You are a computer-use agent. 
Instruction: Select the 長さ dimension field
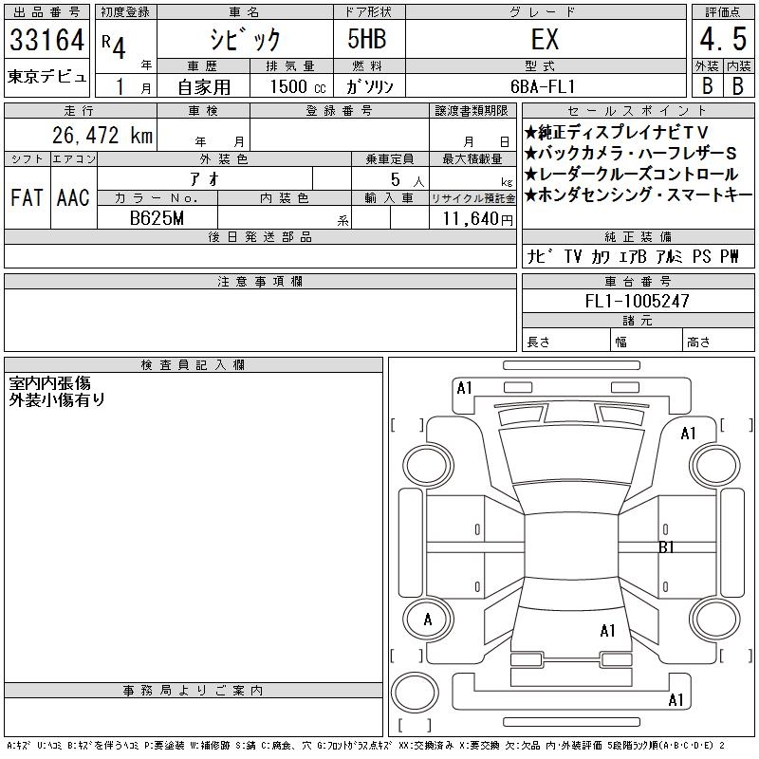pyautogui.click(x=565, y=341)
